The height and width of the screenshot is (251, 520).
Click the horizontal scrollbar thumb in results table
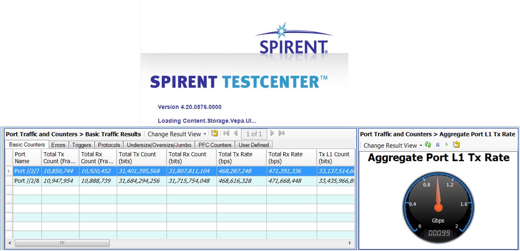[x=62, y=243]
